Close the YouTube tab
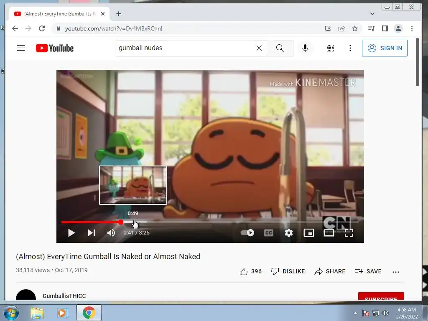The width and height of the screenshot is (428, 321). tap(103, 14)
